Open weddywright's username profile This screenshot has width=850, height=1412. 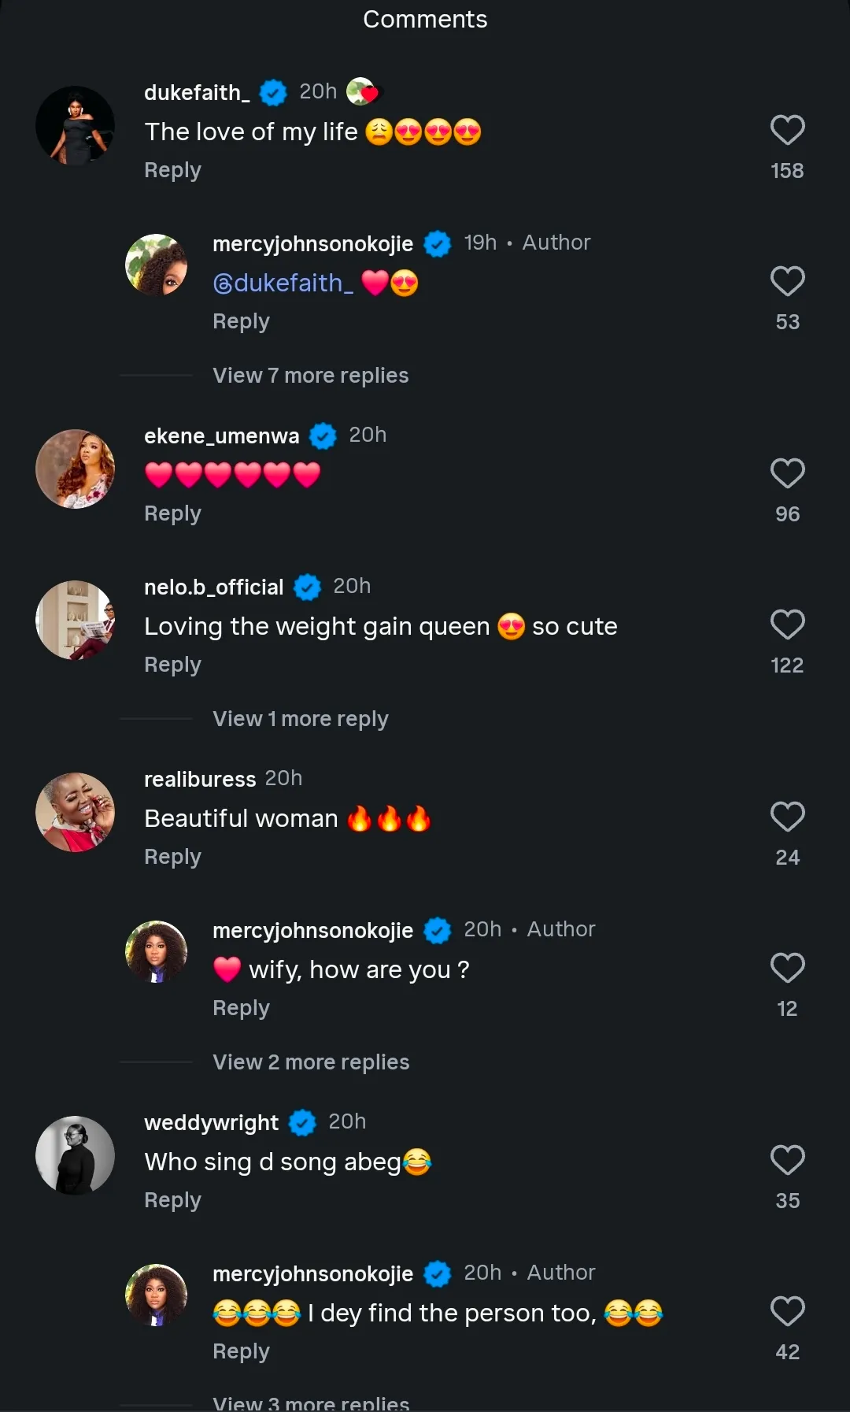click(211, 1122)
